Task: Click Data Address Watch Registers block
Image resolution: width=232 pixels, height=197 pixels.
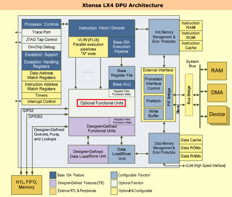Action: coord(41,76)
